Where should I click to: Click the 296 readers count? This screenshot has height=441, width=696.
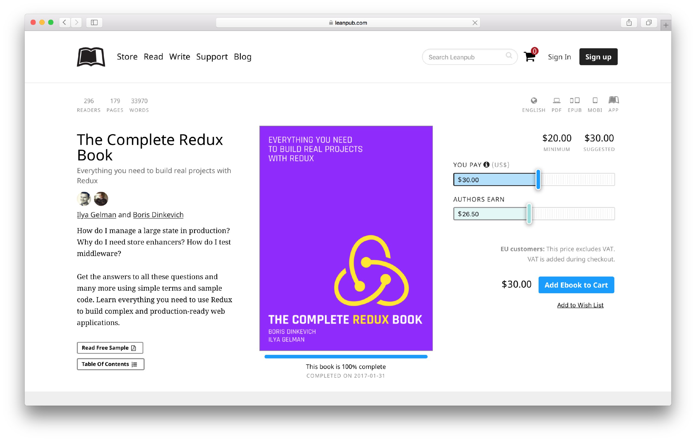89,101
